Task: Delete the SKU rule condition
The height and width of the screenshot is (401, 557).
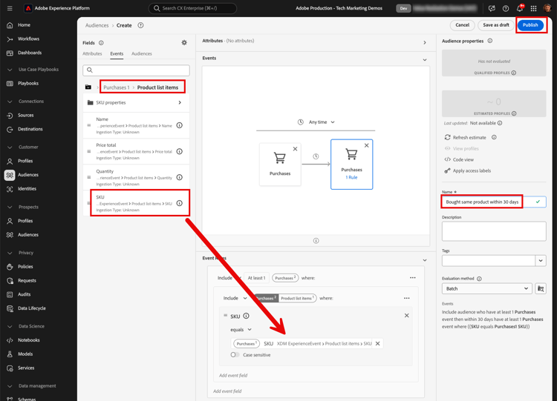Action: [407, 316]
